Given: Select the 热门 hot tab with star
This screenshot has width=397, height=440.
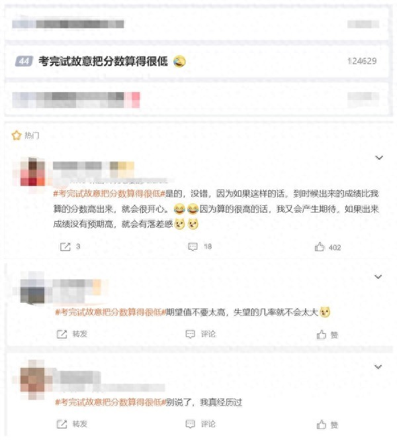Looking at the screenshot, I should point(25,136).
